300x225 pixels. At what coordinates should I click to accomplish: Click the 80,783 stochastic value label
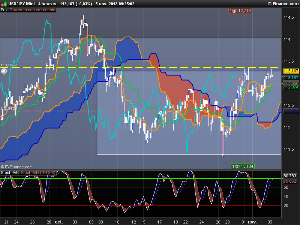(289, 176)
